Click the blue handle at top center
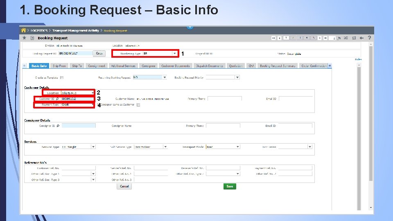 pos(190,27)
